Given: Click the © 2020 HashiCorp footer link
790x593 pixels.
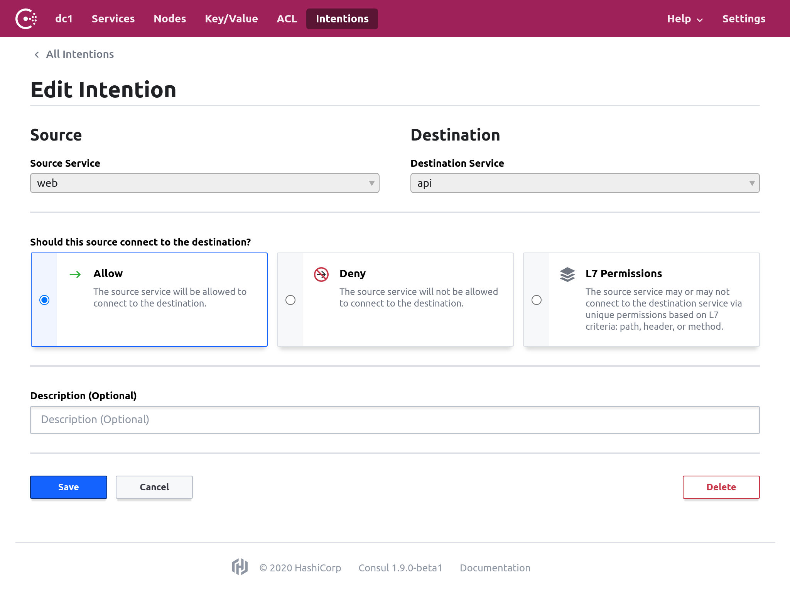Looking at the screenshot, I should point(300,568).
